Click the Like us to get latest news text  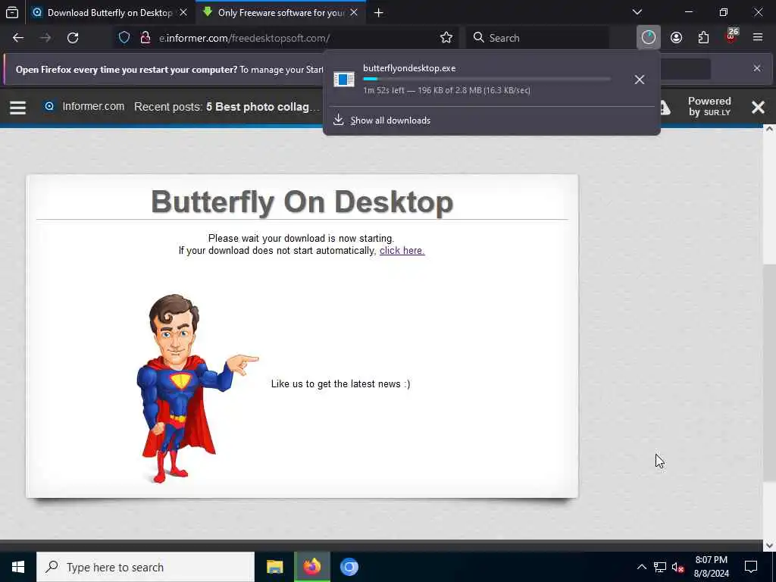(340, 384)
